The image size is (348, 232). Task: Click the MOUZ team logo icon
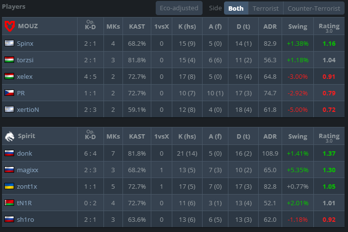(10, 26)
